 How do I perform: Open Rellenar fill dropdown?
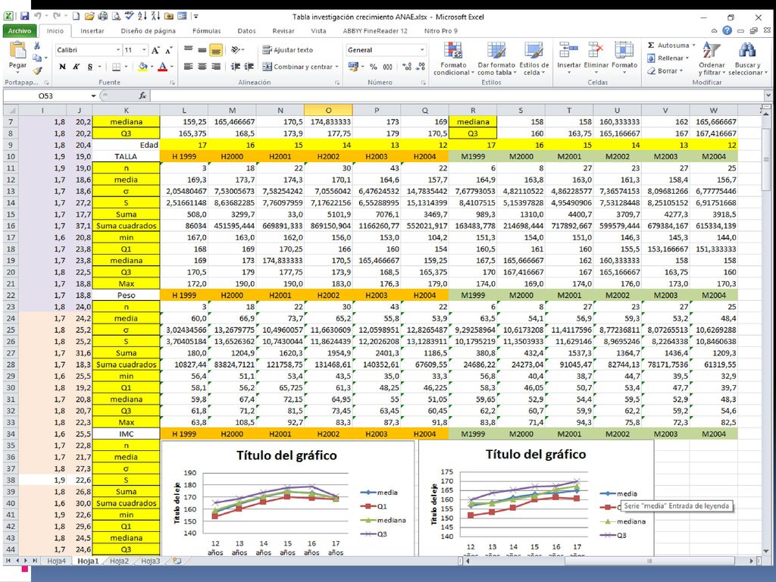point(668,58)
